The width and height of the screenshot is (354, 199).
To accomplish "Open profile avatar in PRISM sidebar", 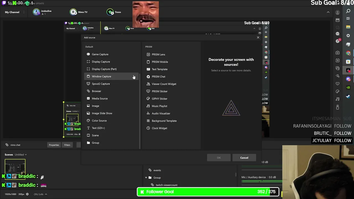I will 337,12.
